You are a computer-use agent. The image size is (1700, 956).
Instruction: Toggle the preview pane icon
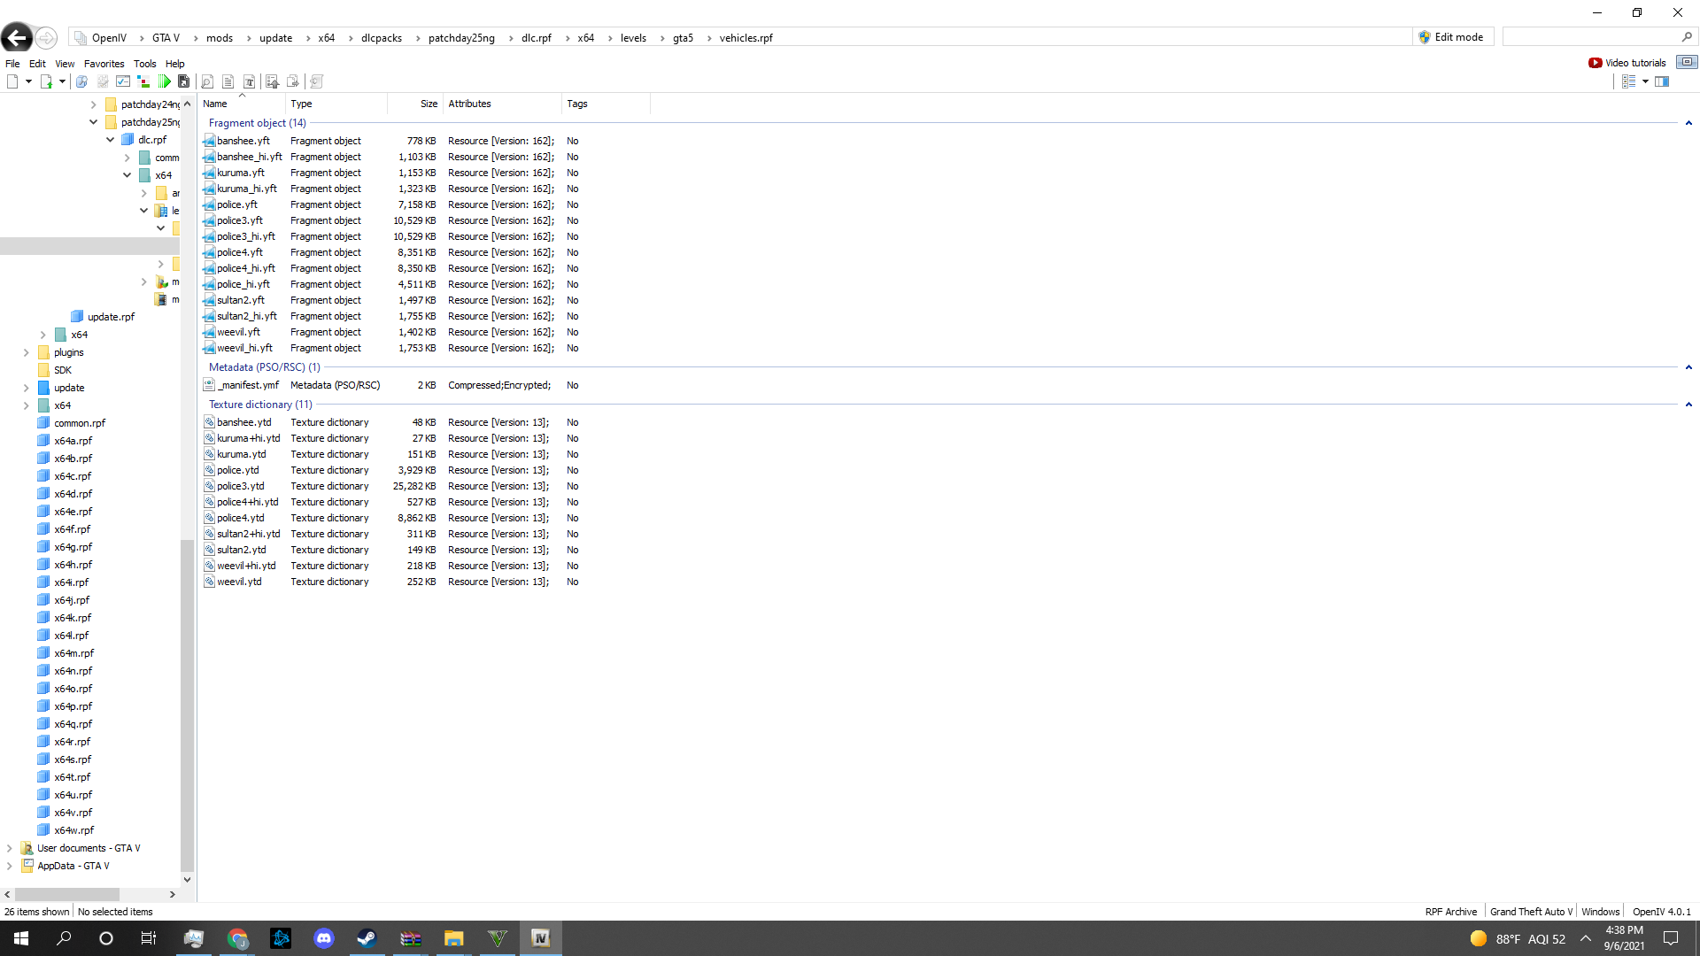coord(1662,81)
